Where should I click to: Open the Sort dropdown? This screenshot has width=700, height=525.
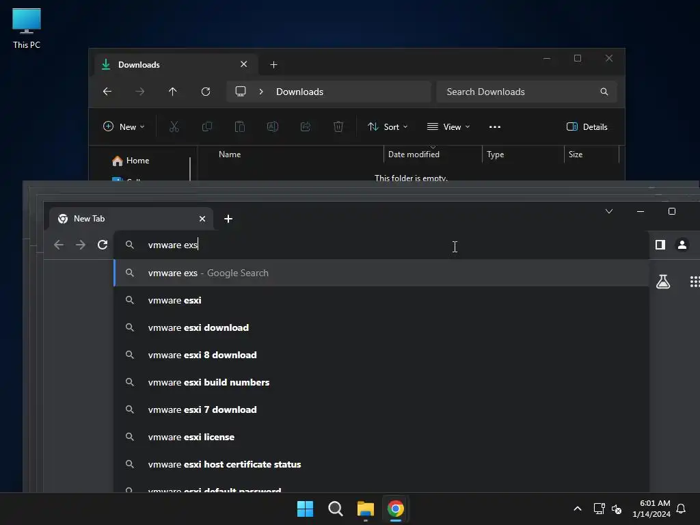pyautogui.click(x=388, y=126)
